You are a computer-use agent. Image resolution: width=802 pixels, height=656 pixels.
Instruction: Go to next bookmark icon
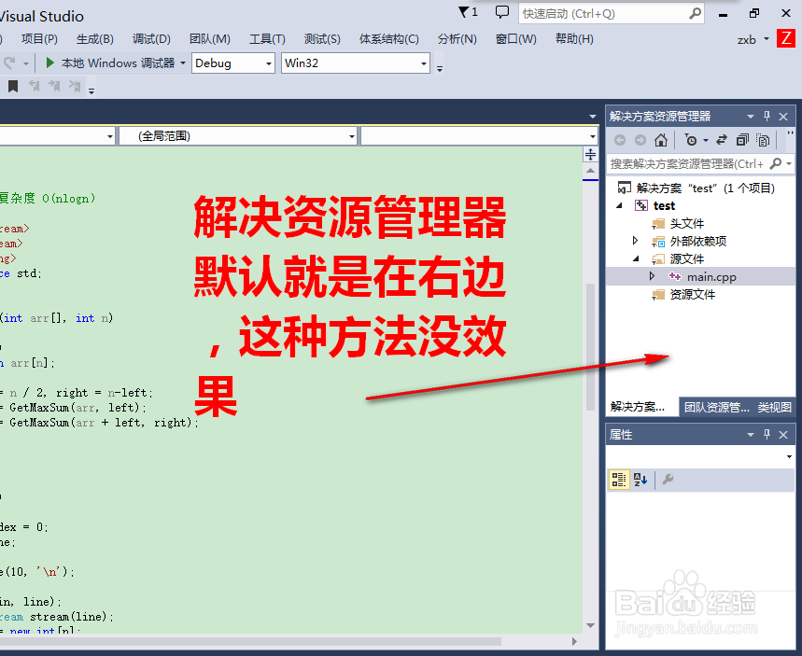(x=54, y=87)
